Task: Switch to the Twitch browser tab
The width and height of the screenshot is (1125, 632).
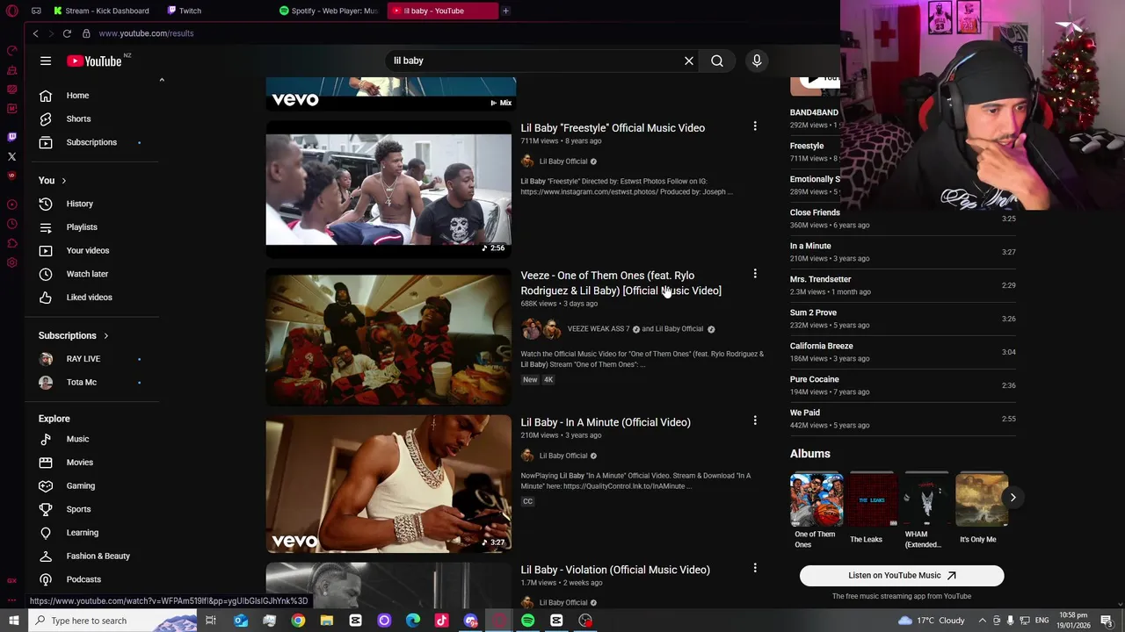Action: [185, 11]
